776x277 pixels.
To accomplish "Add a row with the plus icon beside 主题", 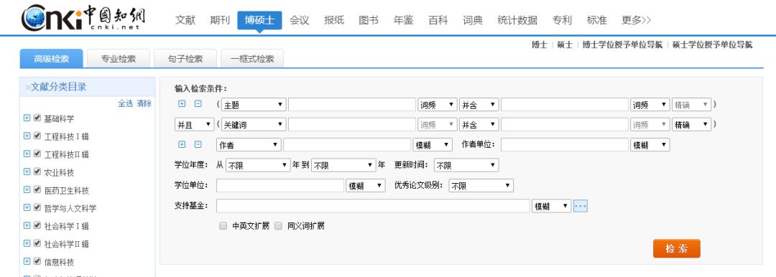I will pyautogui.click(x=182, y=104).
